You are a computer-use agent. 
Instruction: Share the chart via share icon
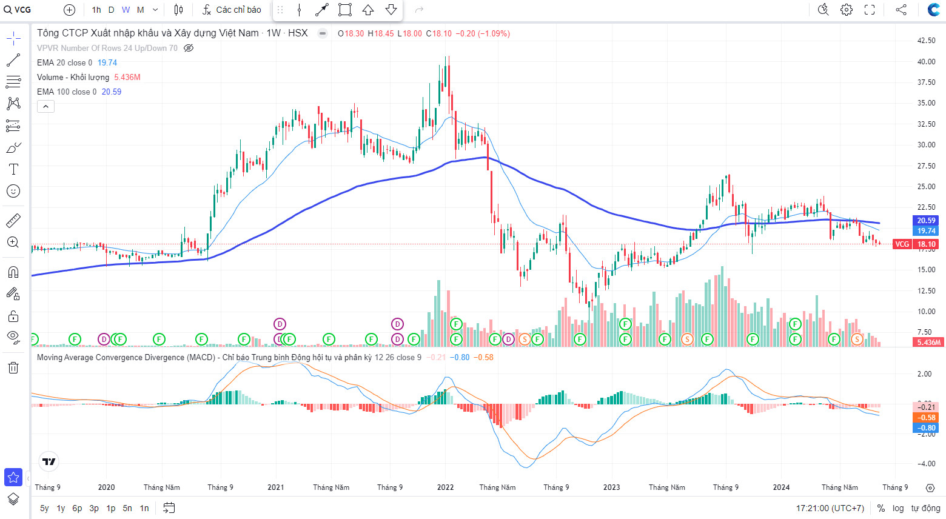(901, 10)
